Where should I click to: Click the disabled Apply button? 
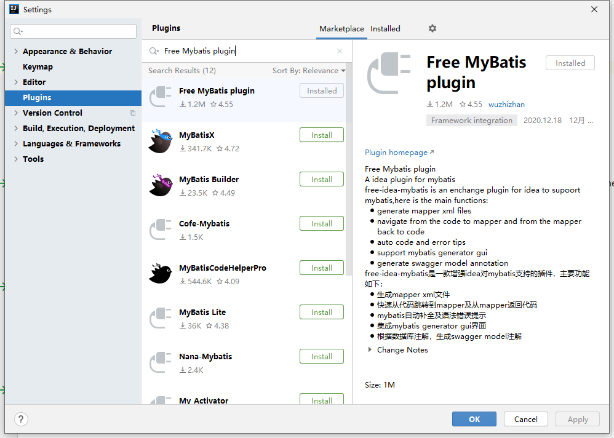pyautogui.click(x=578, y=419)
